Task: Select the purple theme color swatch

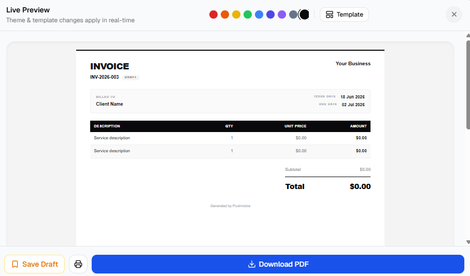Action: pyautogui.click(x=282, y=14)
